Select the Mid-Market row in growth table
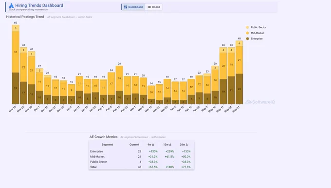The image size is (331, 188). pyautogui.click(x=141, y=157)
